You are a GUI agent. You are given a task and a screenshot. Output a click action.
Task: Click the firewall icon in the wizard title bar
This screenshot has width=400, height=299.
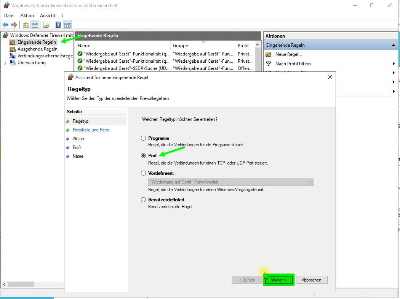(70, 78)
